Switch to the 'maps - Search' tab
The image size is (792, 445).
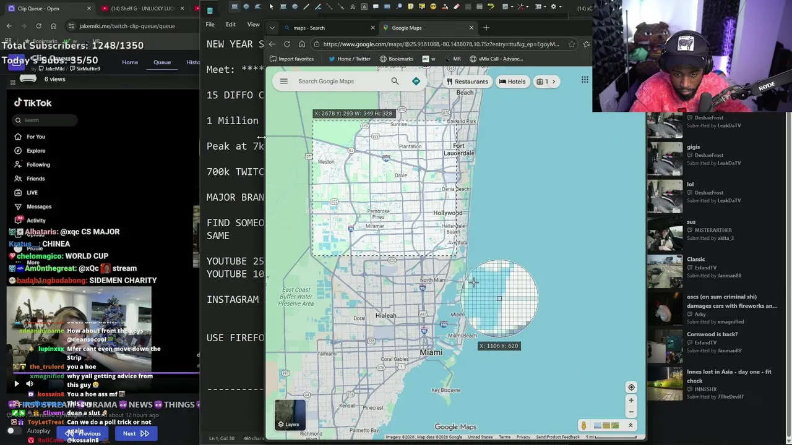point(327,28)
